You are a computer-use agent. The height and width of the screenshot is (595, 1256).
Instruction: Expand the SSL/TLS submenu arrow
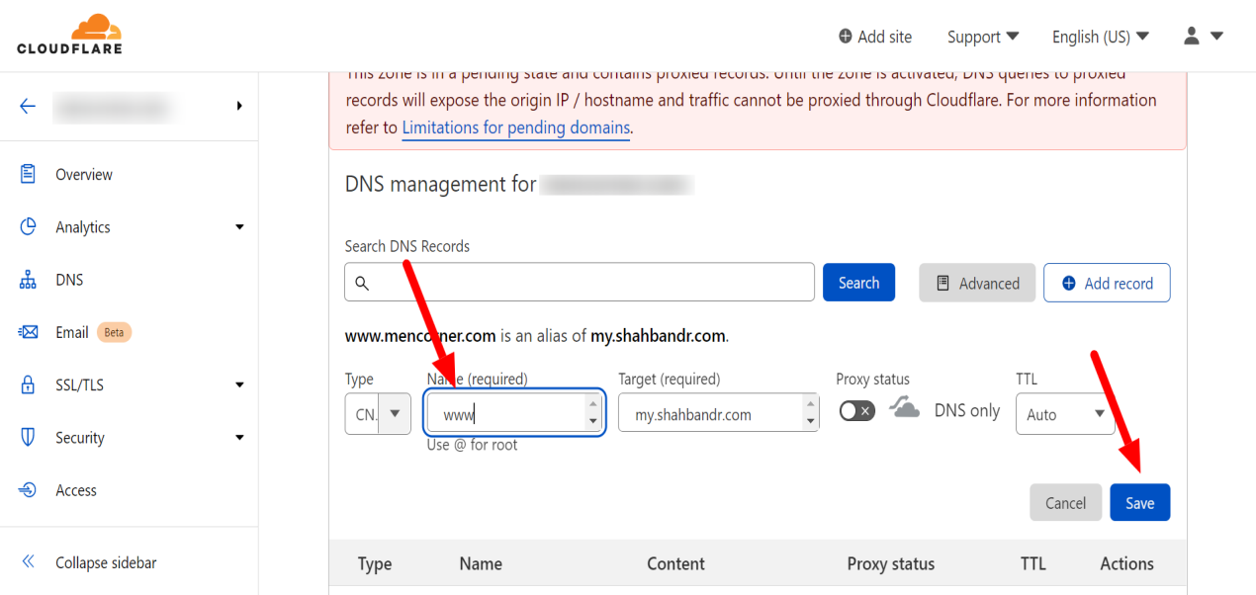point(238,385)
